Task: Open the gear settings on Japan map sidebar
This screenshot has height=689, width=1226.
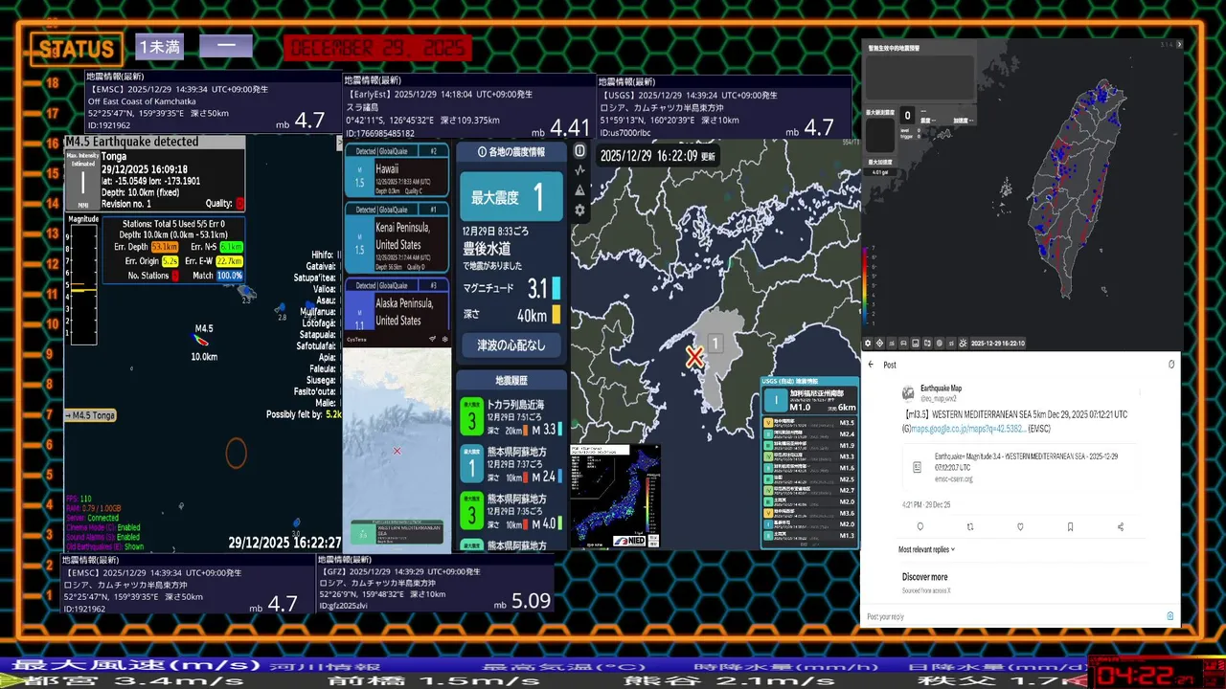Action: pos(579,210)
